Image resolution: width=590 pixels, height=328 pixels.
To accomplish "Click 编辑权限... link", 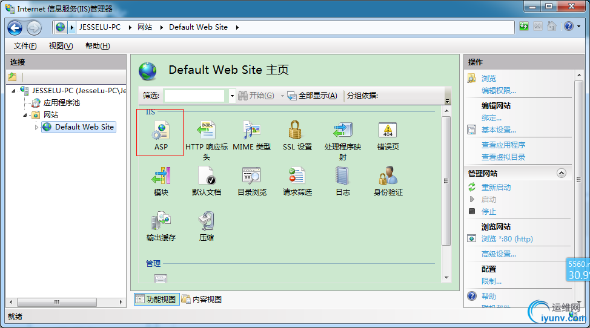I will pyautogui.click(x=499, y=91).
